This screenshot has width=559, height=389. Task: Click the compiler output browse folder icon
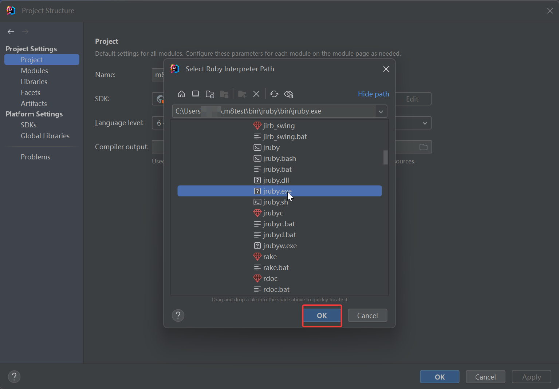423,147
